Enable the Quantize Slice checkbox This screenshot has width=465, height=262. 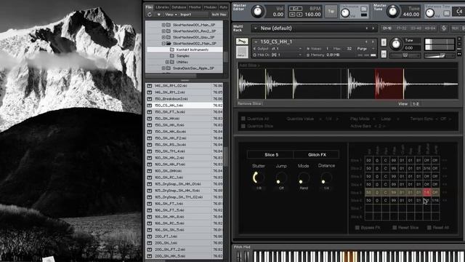[x=243, y=126]
